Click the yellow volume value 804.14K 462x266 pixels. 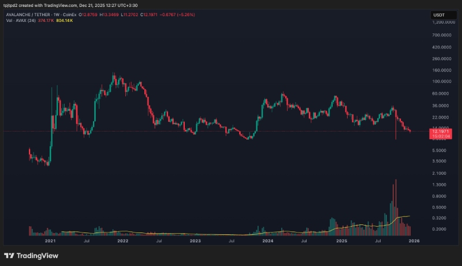coord(64,21)
